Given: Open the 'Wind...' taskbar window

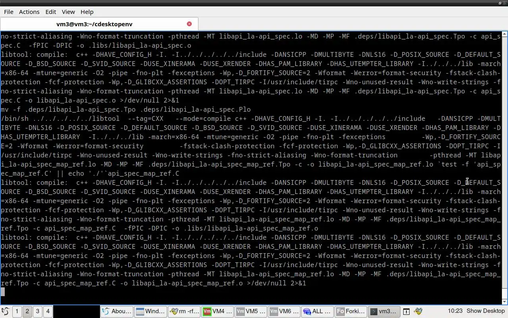Looking at the screenshot, I should pos(150,311).
